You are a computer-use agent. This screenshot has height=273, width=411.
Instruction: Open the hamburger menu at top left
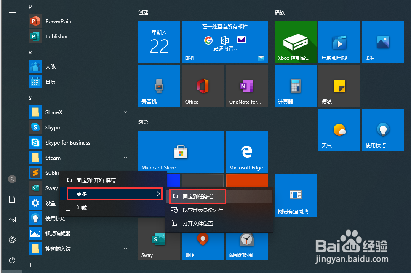click(12, 13)
